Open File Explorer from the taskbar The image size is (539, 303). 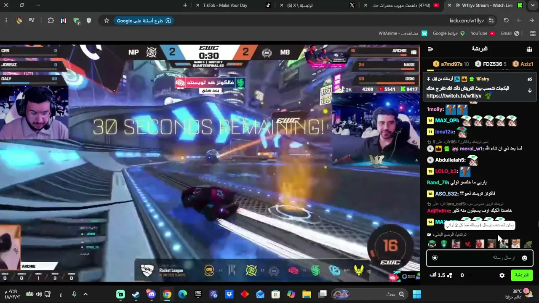coord(307,294)
